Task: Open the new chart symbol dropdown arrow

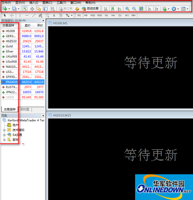Action: click(9, 9)
